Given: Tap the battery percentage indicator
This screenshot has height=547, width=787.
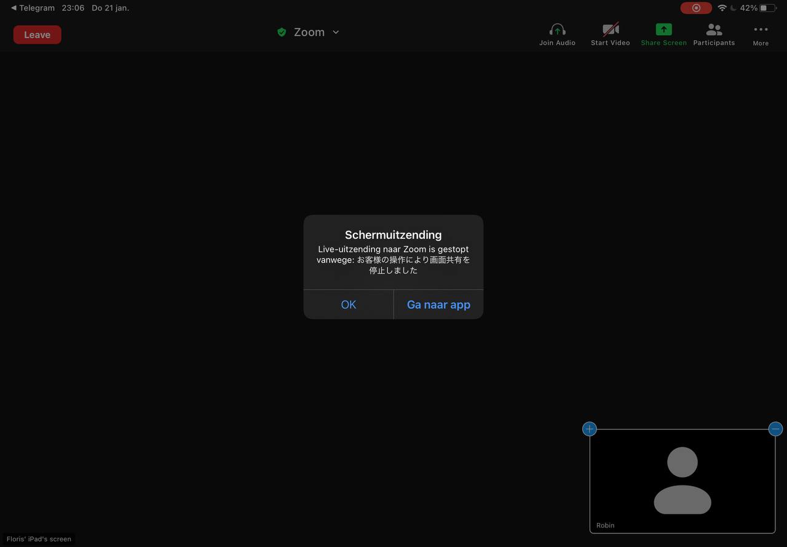Looking at the screenshot, I should pyautogui.click(x=749, y=8).
